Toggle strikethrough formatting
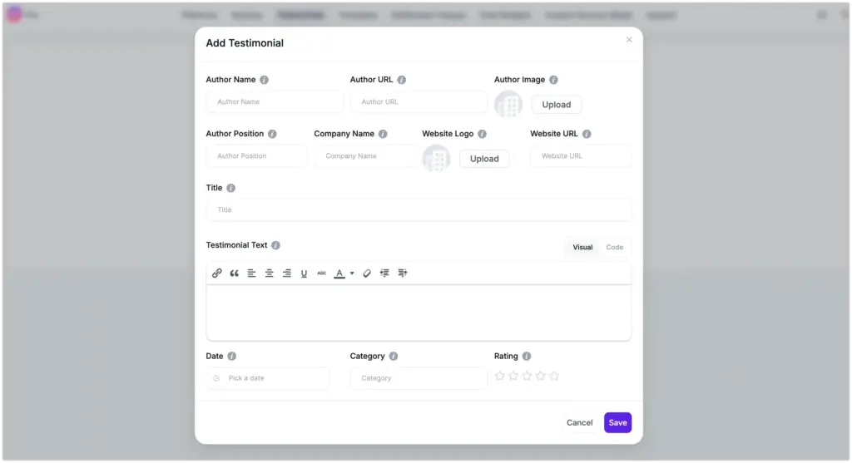Viewport: 852px width, 463px height. pos(321,273)
